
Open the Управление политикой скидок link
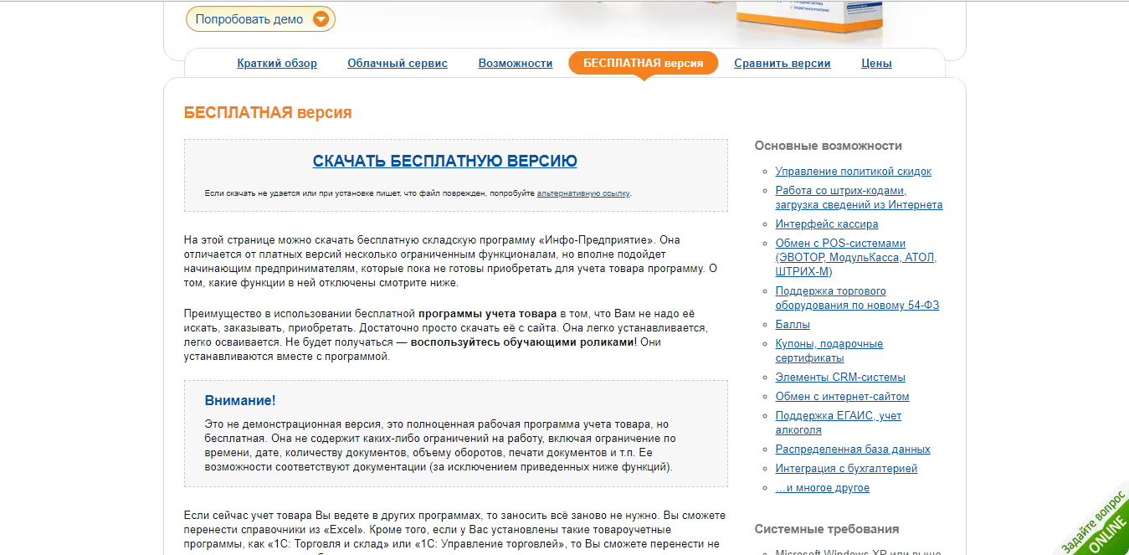[852, 171]
